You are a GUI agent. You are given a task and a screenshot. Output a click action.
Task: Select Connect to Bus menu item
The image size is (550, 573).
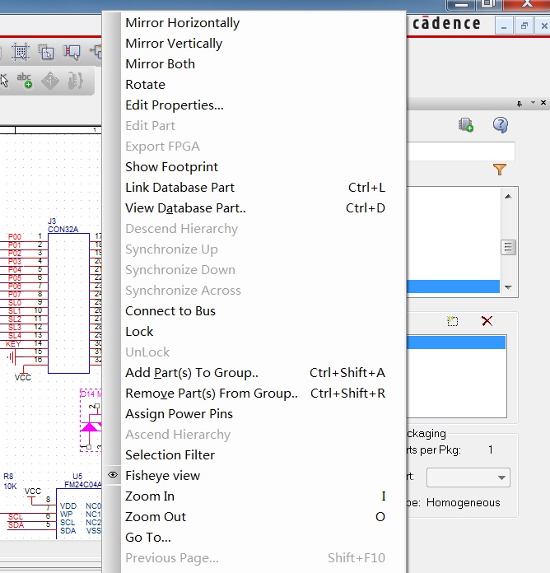pos(170,311)
